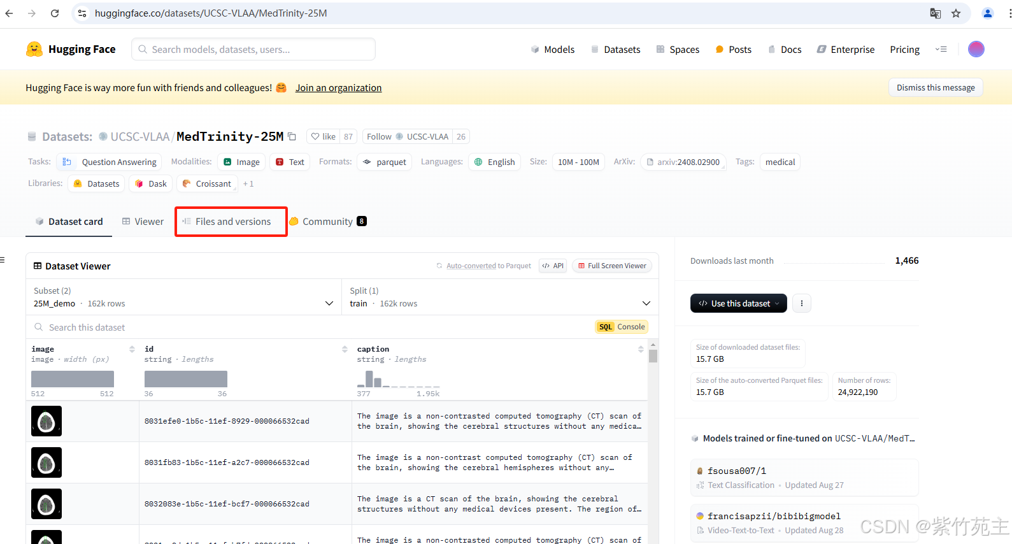Switch to the Dataset card tab
The image size is (1012, 544).
click(69, 221)
